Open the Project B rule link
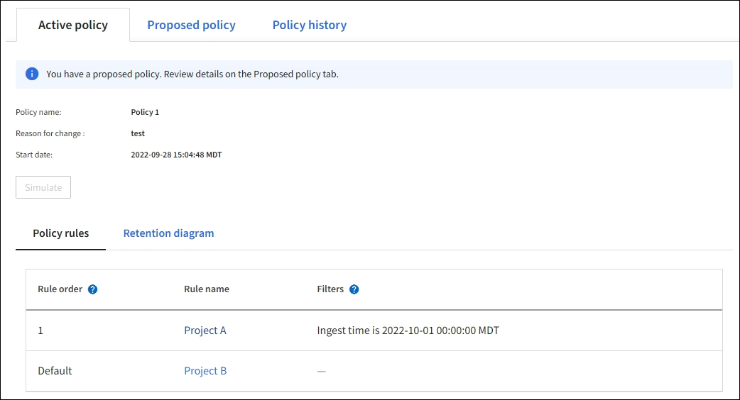740x400 pixels. click(205, 371)
